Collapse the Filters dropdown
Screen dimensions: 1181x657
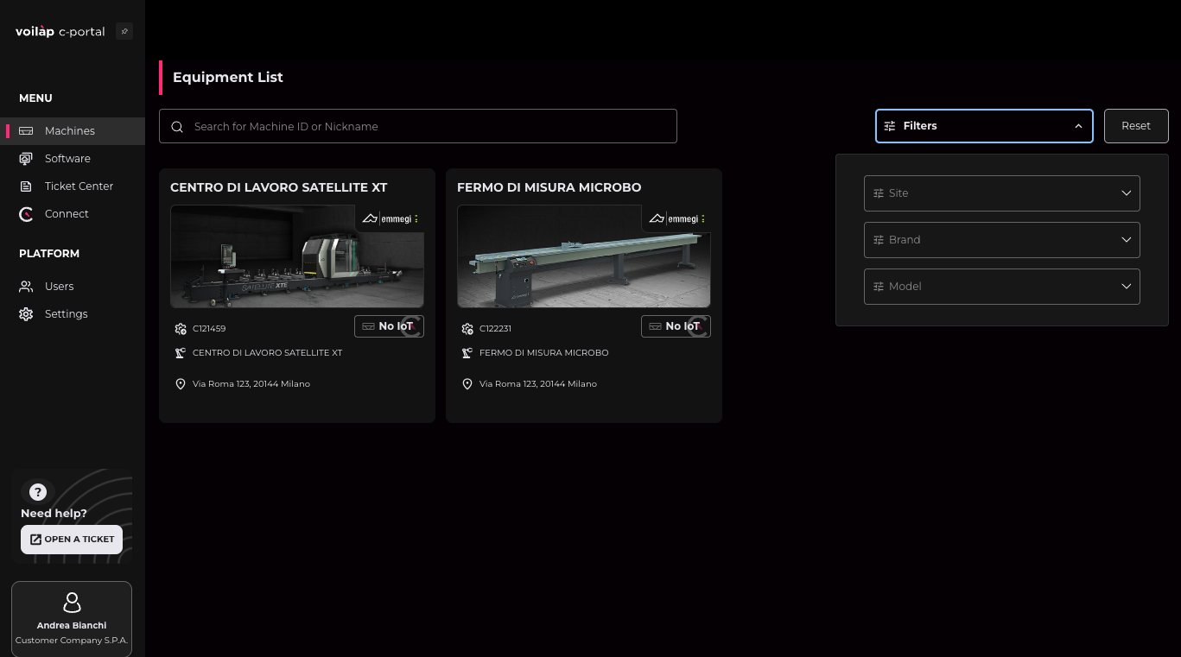(984, 126)
